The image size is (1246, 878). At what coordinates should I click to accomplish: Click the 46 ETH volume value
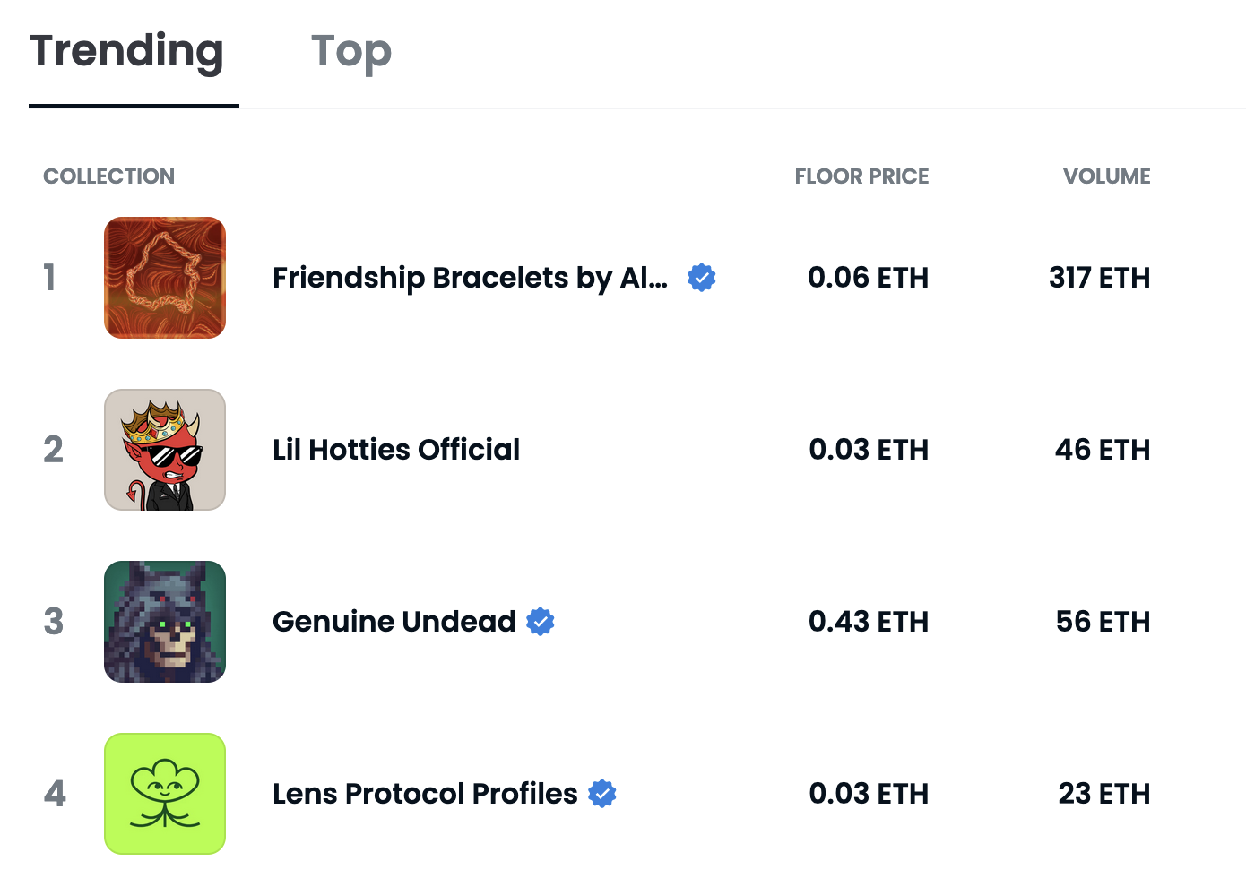click(x=1103, y=450)
